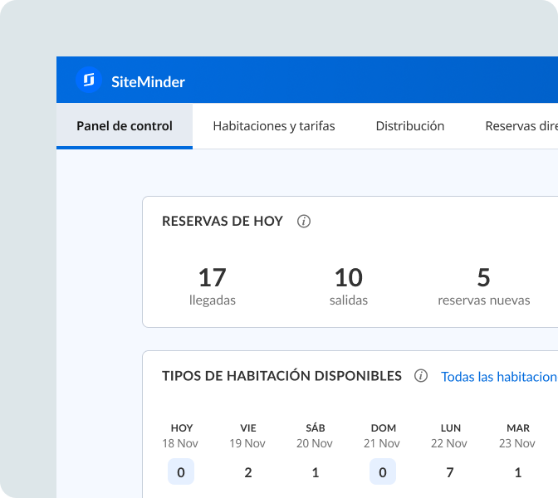
Task: Go to the Distribución tab
Action: [x=410, y=126]
